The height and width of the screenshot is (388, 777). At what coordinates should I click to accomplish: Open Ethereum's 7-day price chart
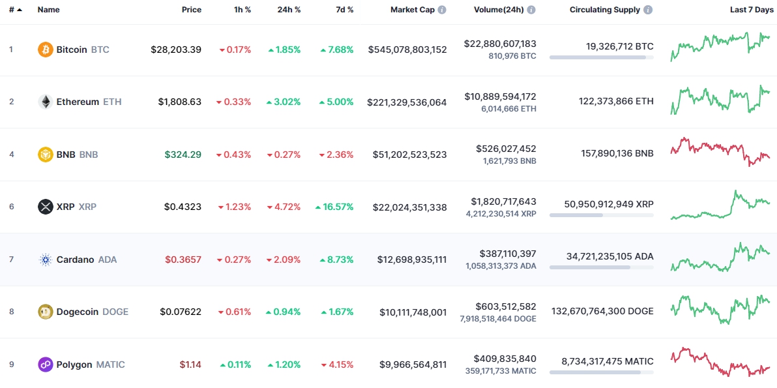coord(720,99)
